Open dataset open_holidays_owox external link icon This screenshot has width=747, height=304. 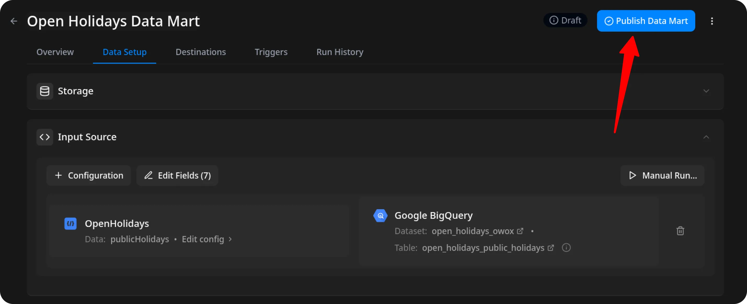point(520,231)
